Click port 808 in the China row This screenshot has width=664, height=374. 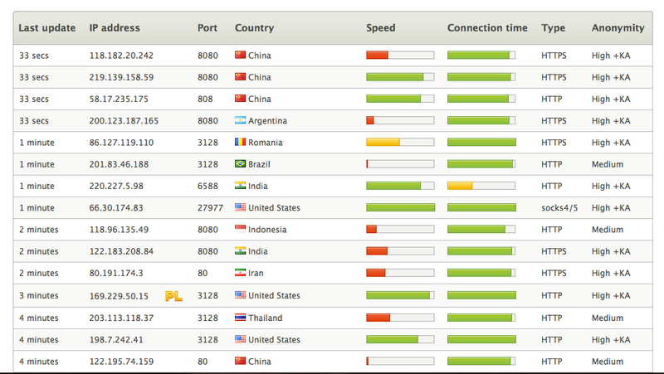pyautogui.click(x=205, y=99)
